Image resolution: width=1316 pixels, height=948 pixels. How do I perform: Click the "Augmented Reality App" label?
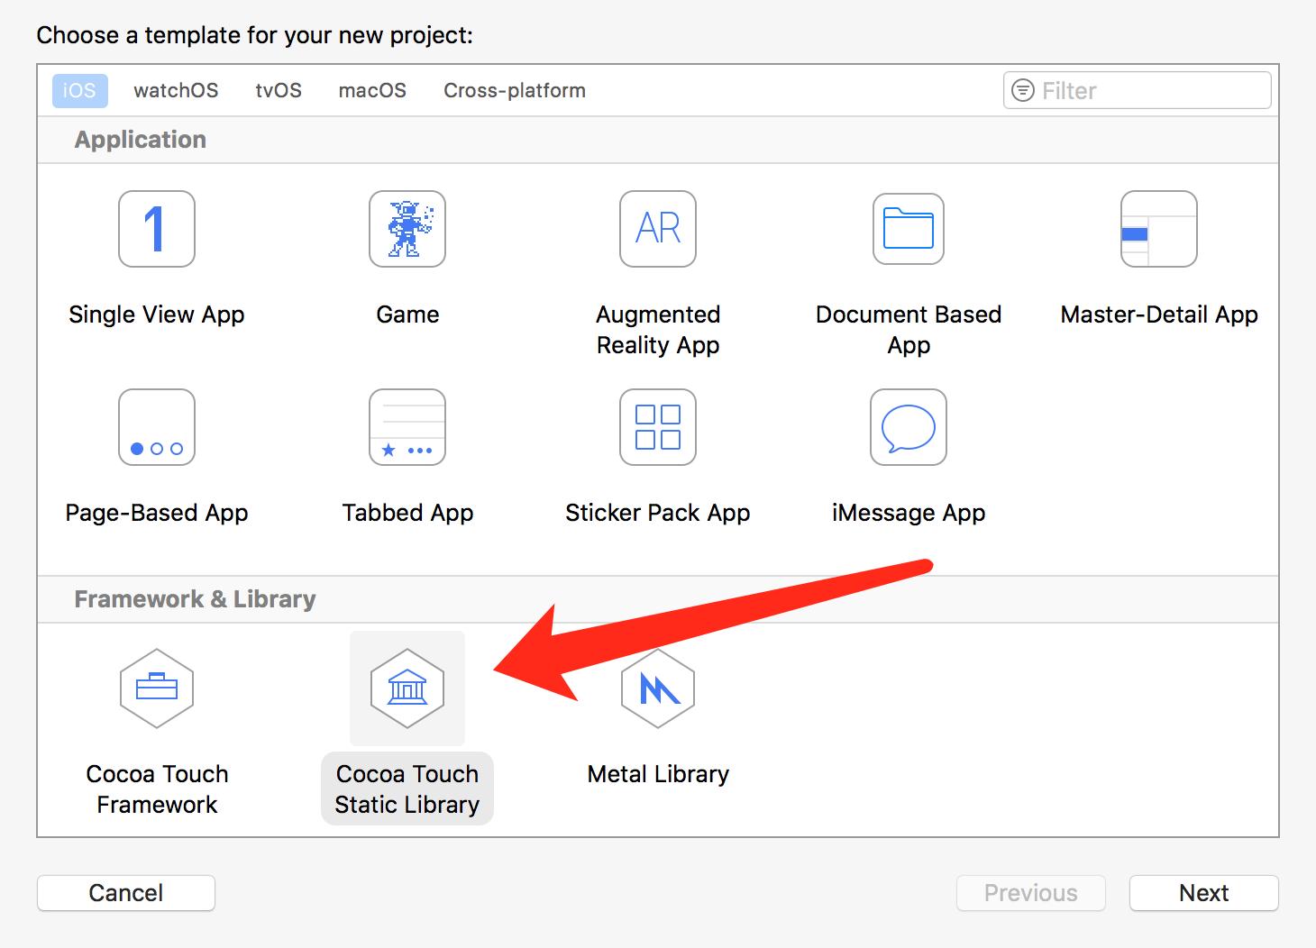click(658, 330)
